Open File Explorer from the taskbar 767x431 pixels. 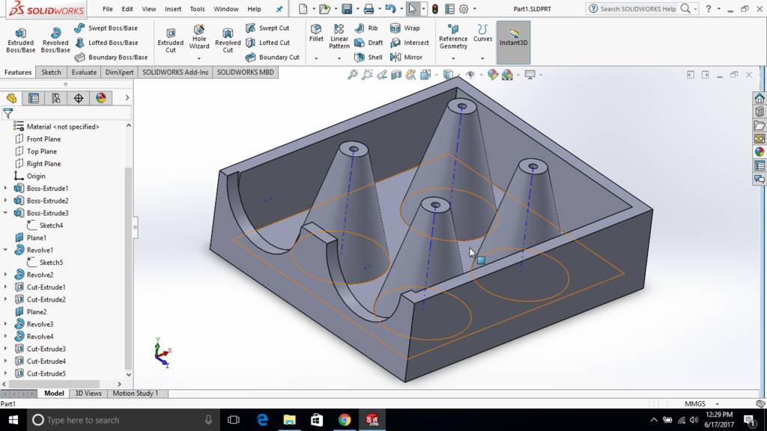pyautogui.click(x=290, y=420)
